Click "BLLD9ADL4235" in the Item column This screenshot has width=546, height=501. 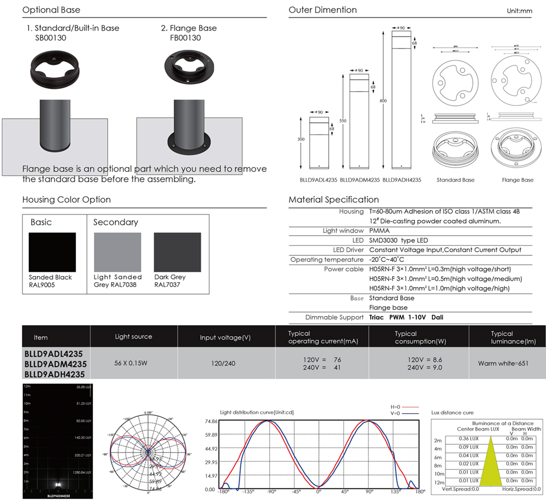[54, 354]
